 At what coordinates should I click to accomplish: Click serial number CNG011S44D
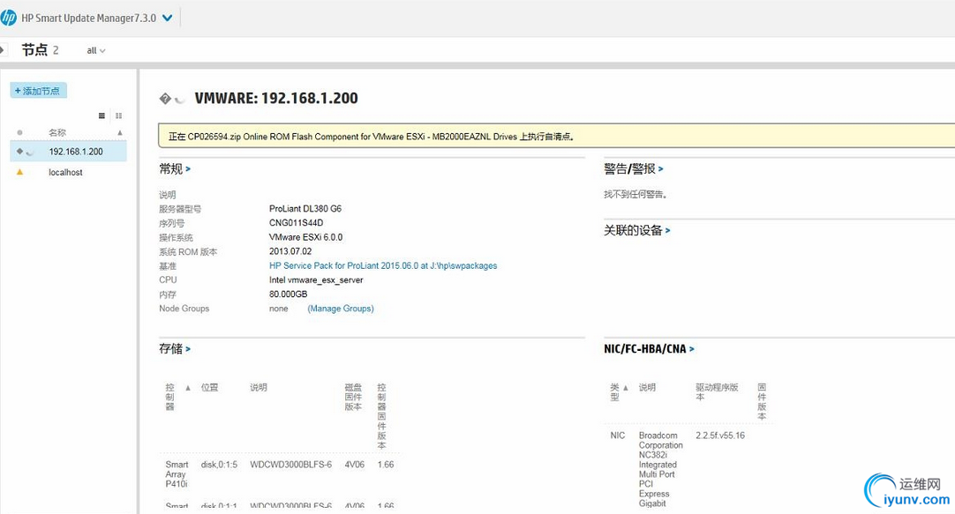coord(296,223)
